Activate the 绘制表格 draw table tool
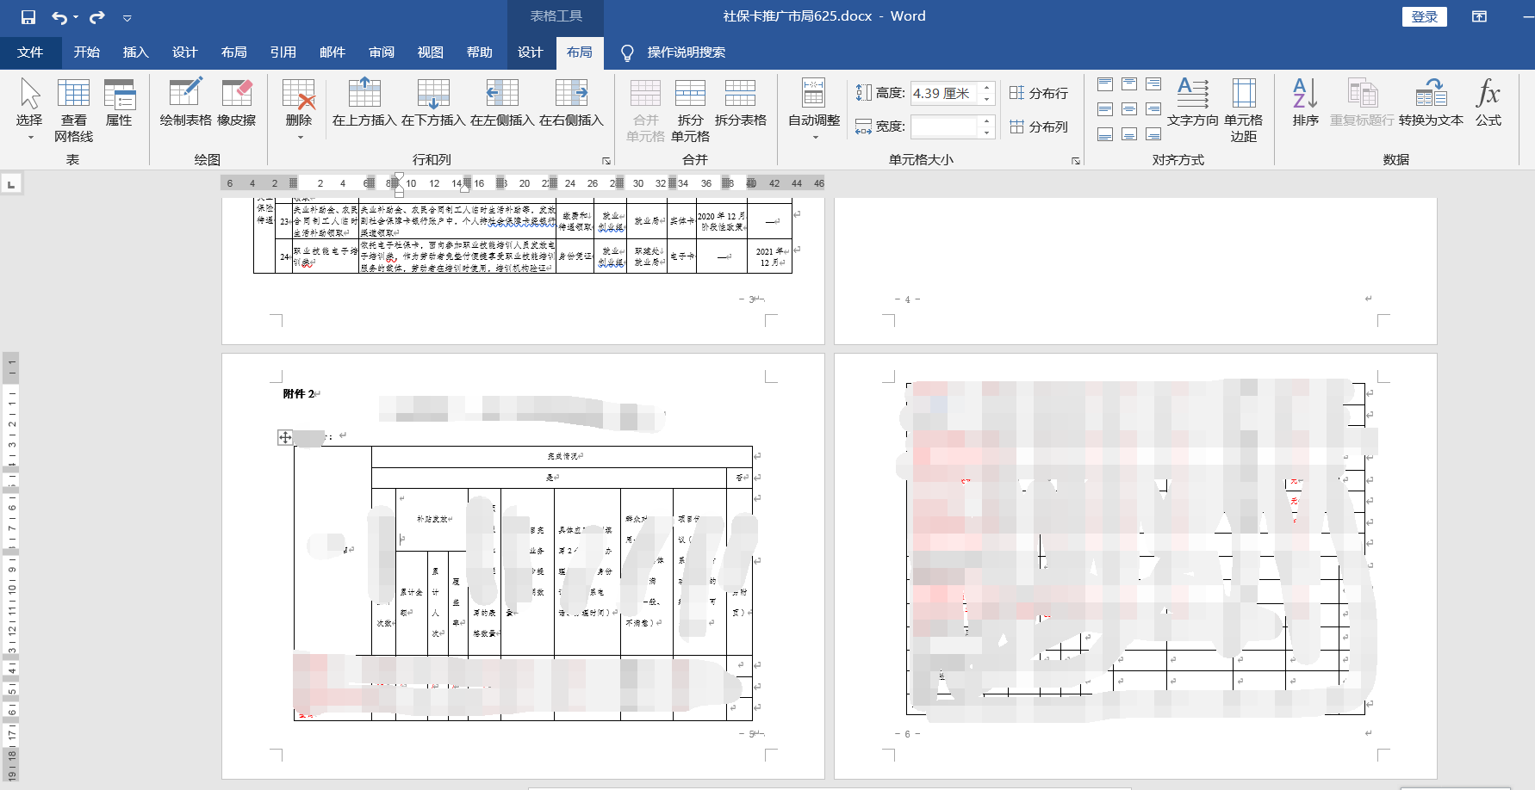Screen dimensions: 1535x790 (x=185, y=103)
